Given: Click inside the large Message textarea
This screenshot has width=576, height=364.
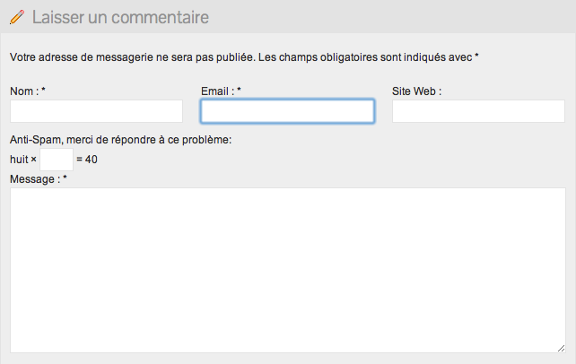Looking at the screenshot, I should (x=288, y=271).
